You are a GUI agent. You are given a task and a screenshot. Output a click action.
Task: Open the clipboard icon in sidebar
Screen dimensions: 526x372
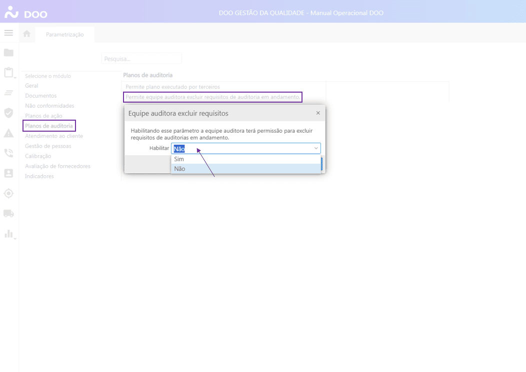[8, 73]
